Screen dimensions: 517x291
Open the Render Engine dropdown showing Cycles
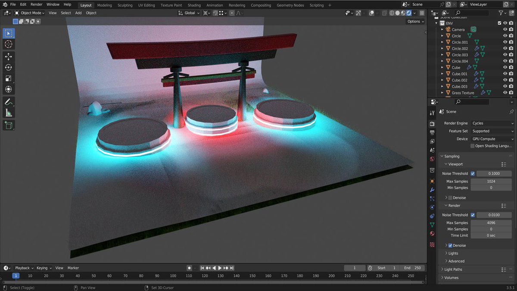(x=492, y=123)
